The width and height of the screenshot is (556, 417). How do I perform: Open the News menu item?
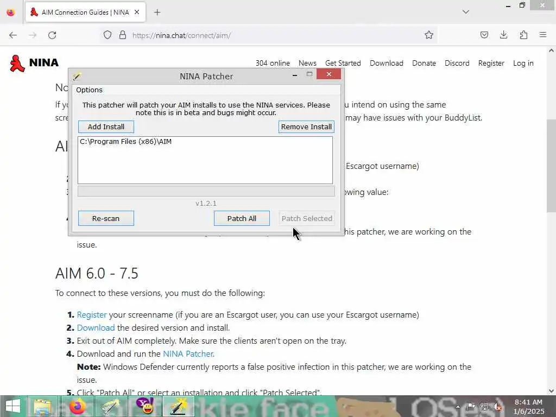pos(307,63)
